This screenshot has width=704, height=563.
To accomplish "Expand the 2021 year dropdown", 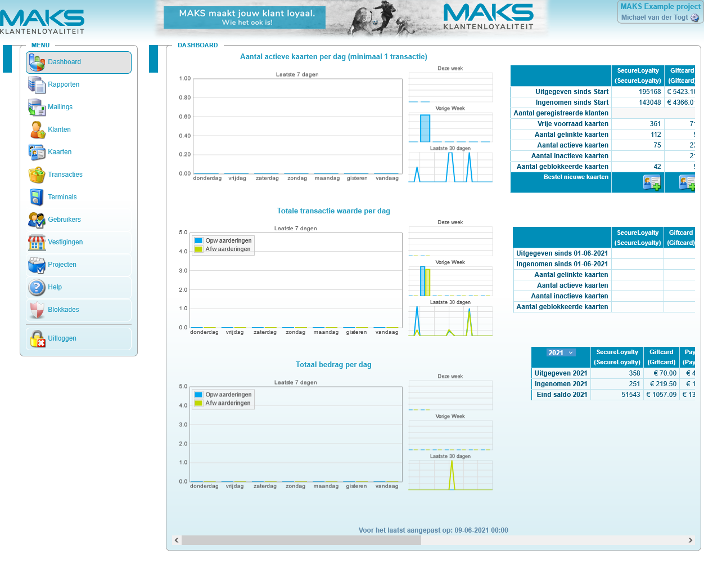I will click(x=561, y=353).
